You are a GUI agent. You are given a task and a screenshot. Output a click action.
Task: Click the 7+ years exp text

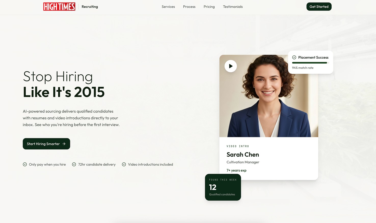coord(236,170)
